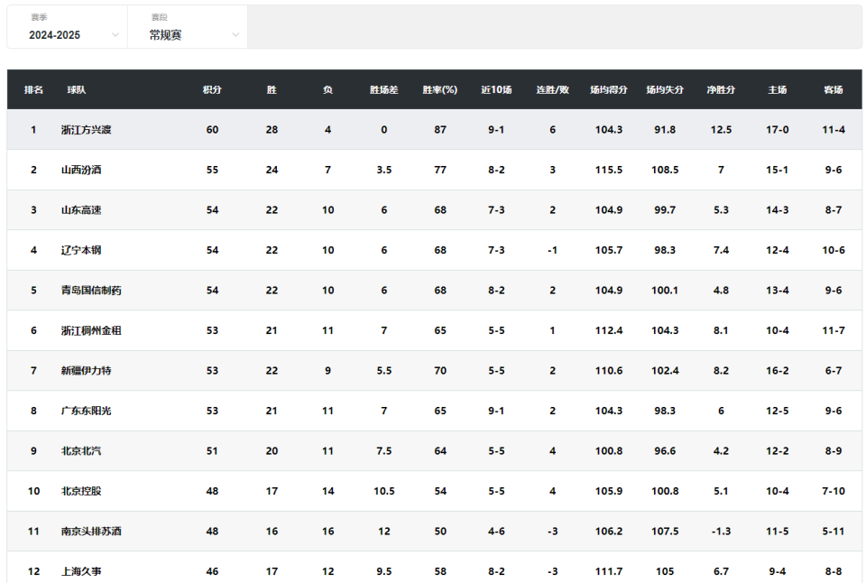The image size is (866, 583).
Task: Click the chevron arrow next to 常规赛
Action: pos(235,35)
